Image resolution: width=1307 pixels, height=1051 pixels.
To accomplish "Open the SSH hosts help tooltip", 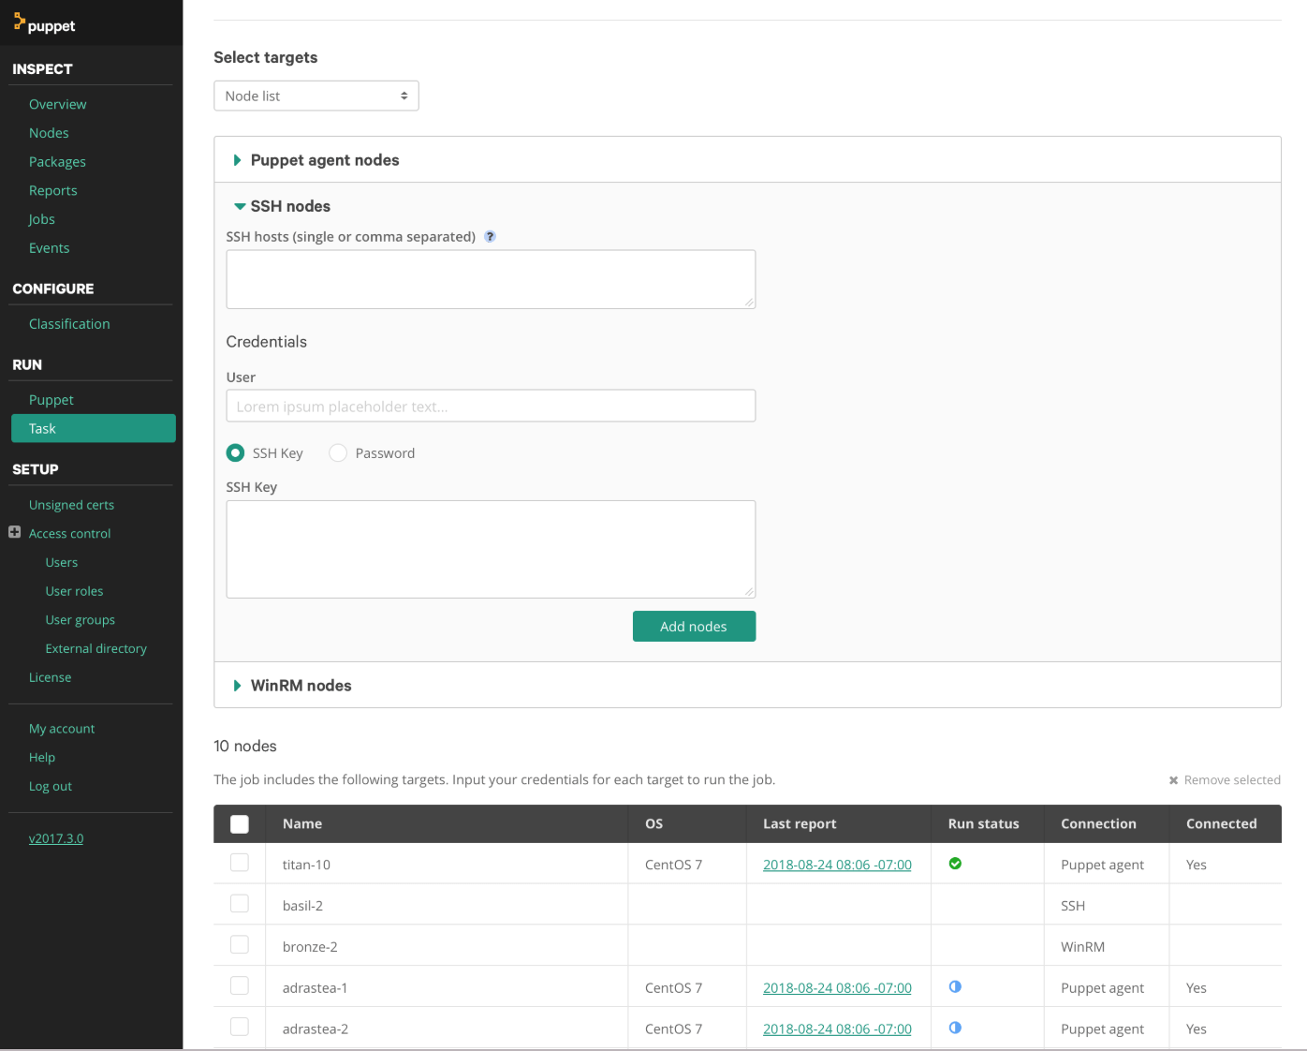I will 490,236.
